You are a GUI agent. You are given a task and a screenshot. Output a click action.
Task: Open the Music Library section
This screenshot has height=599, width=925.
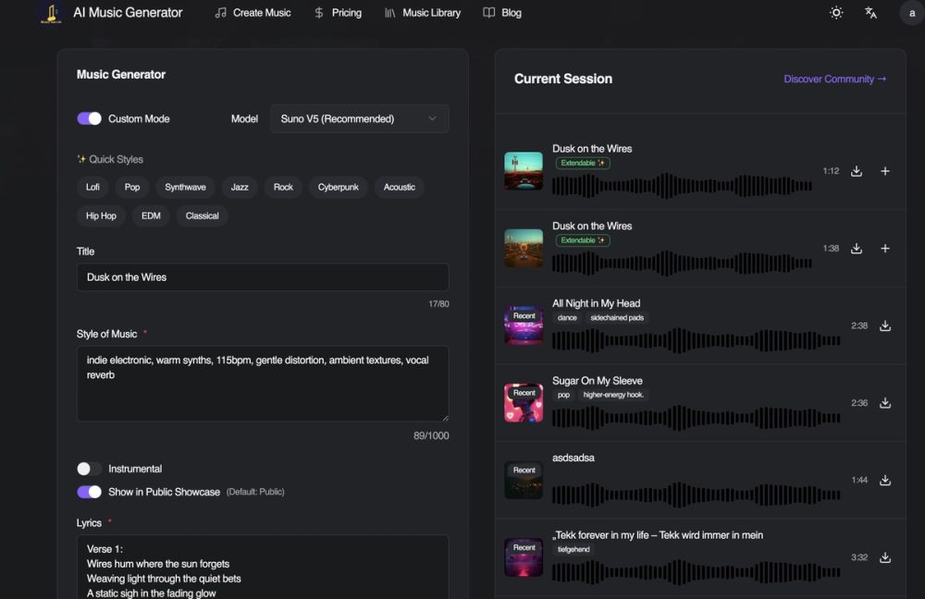pyautogui.click(x=422, y=13)
